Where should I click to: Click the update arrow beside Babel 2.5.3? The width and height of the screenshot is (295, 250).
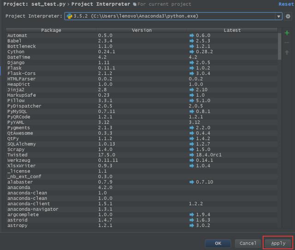pos(192,41)
